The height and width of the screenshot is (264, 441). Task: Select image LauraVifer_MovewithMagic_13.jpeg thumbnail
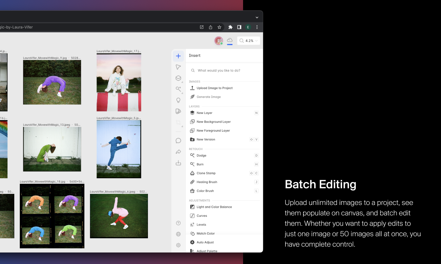point(52,149)
